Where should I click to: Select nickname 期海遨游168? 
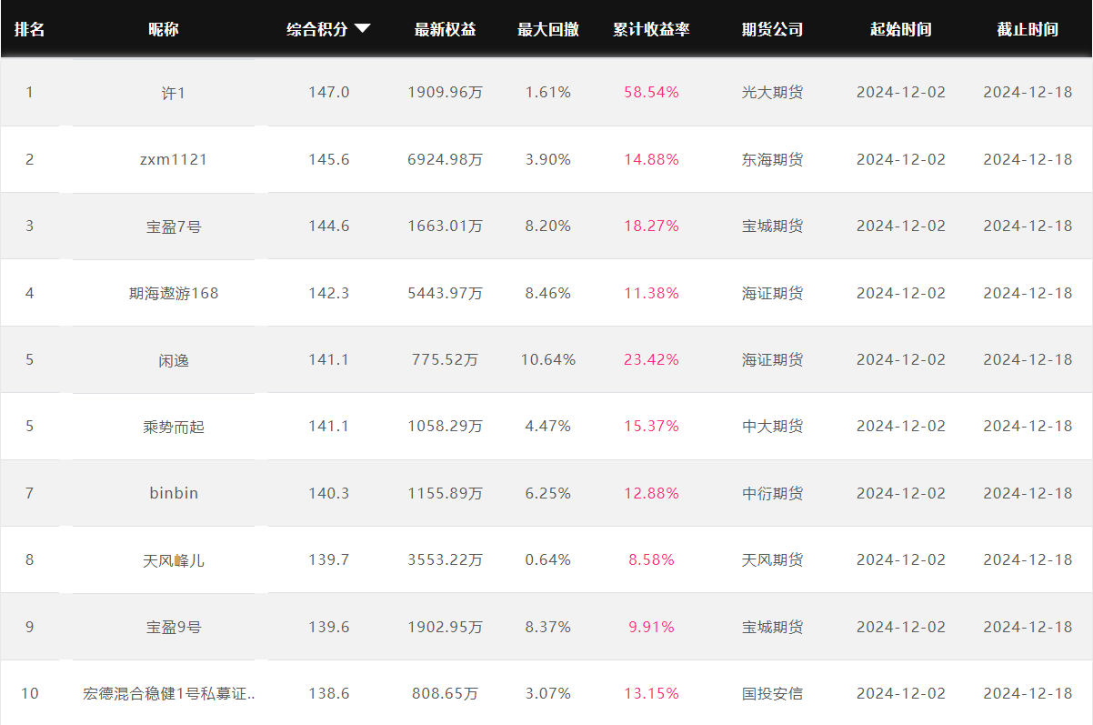point(173,293)
